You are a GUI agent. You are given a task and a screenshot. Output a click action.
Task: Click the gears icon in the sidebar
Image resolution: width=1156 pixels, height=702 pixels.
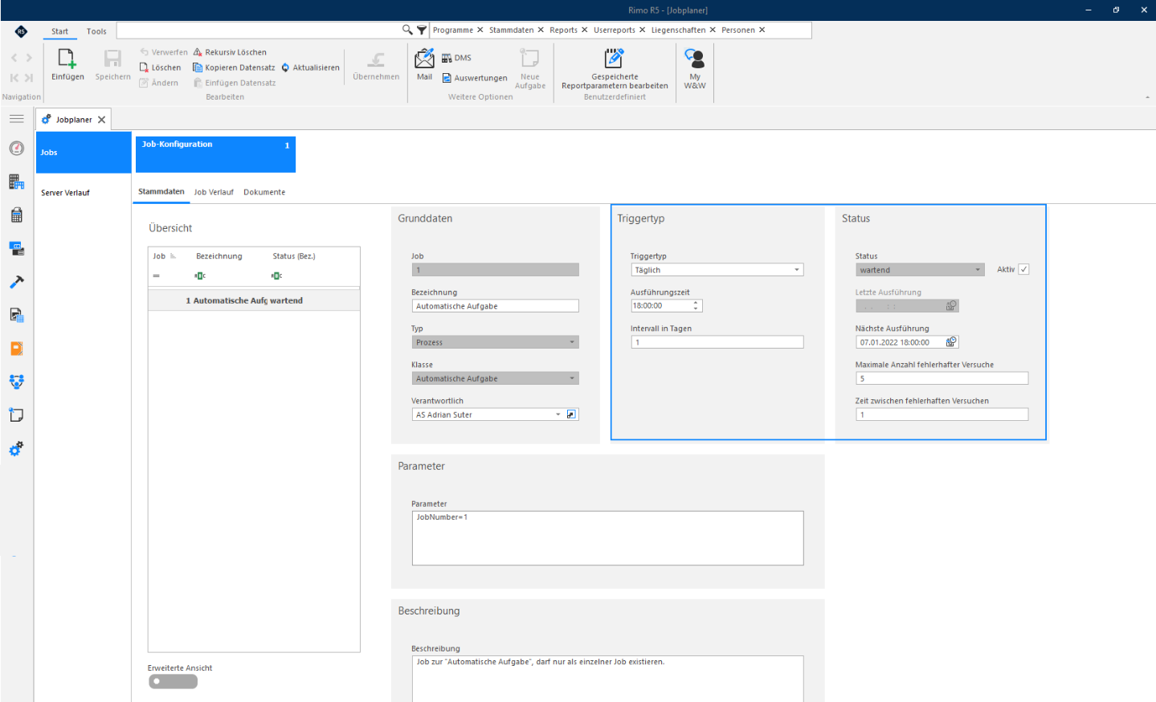[16, 449]
